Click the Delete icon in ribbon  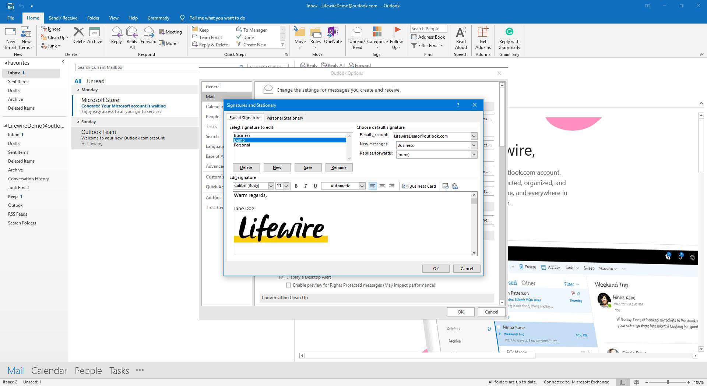click(78, 35)
